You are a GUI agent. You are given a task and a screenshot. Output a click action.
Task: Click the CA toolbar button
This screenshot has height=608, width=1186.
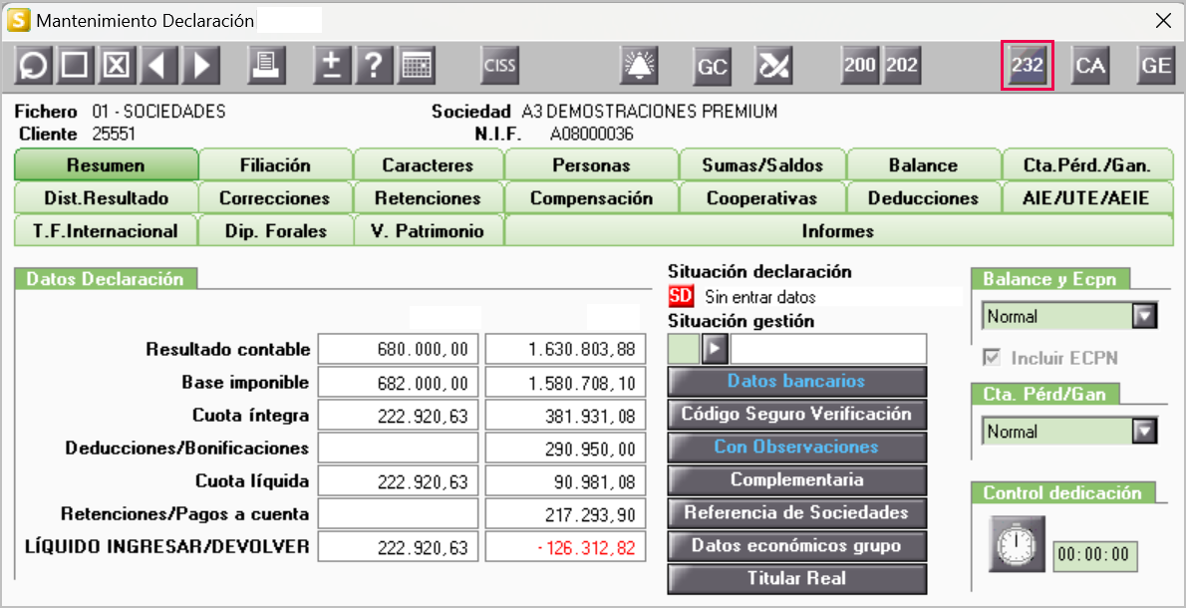point(1090,66)
